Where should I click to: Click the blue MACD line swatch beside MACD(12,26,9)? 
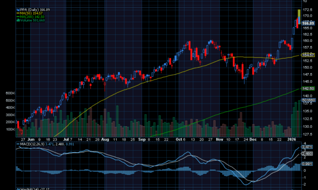click(x=18, y=144)
